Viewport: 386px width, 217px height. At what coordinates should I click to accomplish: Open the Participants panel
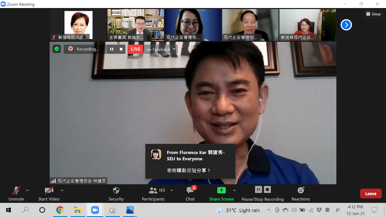153,193
